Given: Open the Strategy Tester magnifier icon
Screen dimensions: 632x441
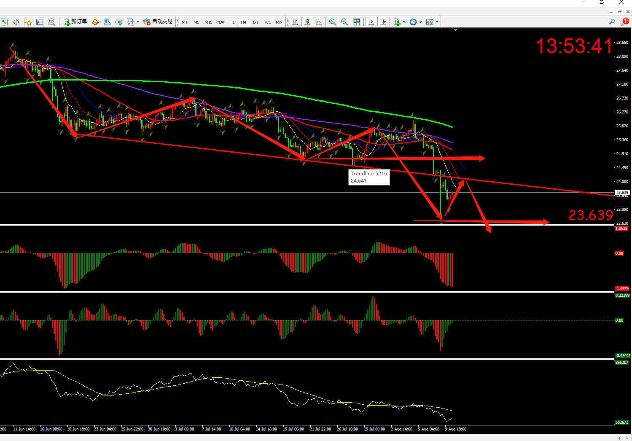Looking at the screenshot, I should (51, 22).
